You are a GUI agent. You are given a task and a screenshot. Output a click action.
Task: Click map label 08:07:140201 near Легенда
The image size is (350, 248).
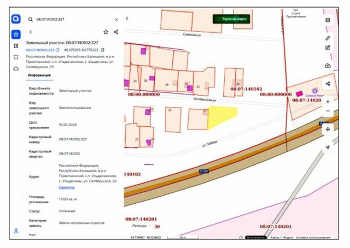141,219
